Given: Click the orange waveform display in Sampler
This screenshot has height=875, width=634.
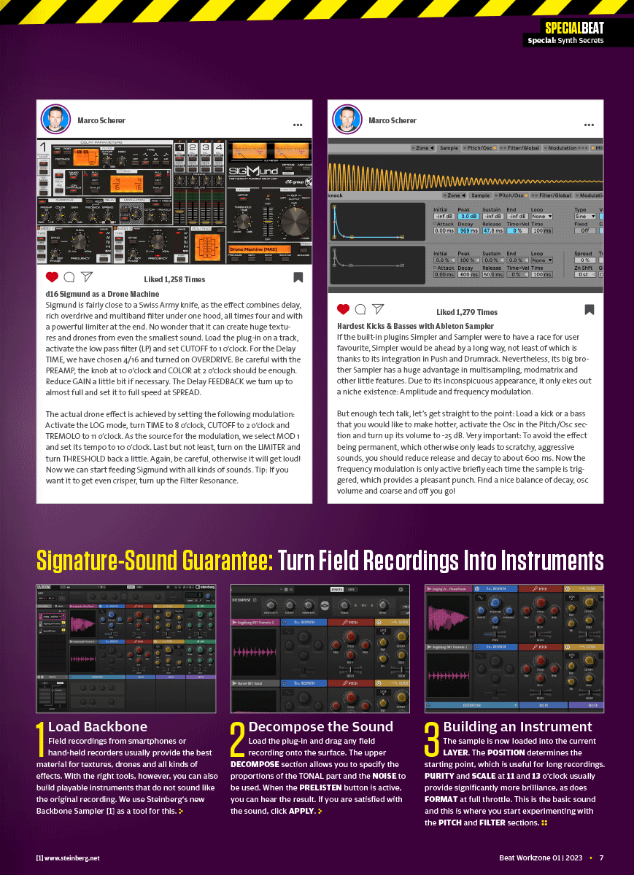Looking at the screenshot, I should (465, 173).
